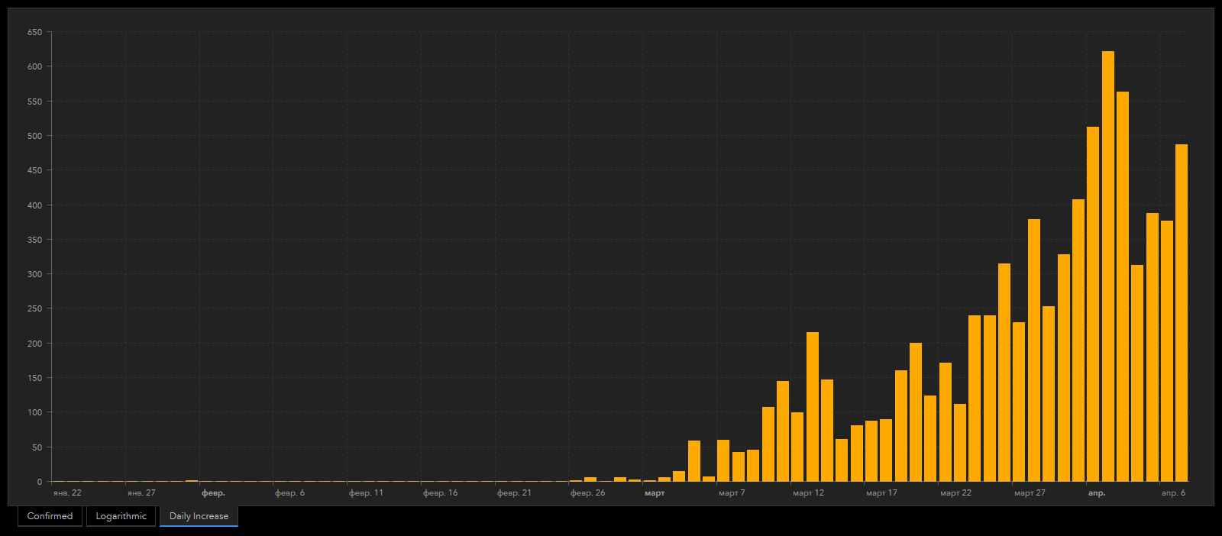Click the y-axis value 150

pos(34,378)
